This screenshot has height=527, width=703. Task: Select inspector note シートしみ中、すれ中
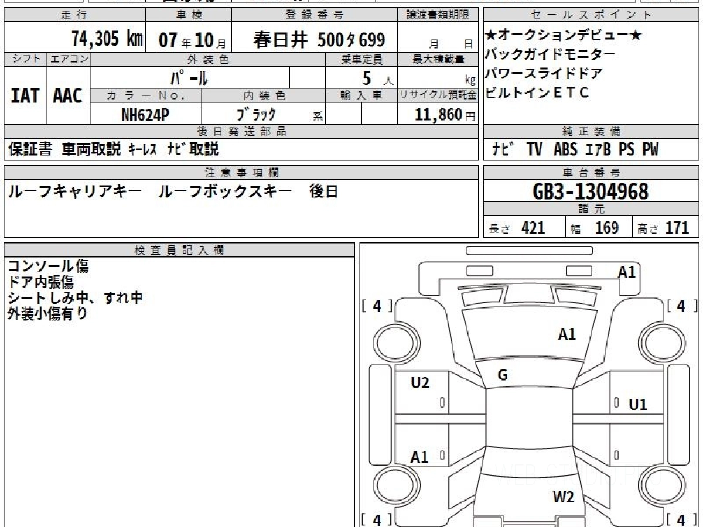pos(75,297)
